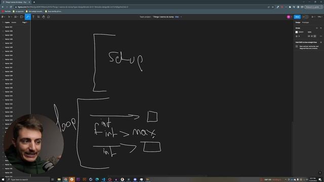
Task: Click the blue Share button
Action: coord(297,17)
